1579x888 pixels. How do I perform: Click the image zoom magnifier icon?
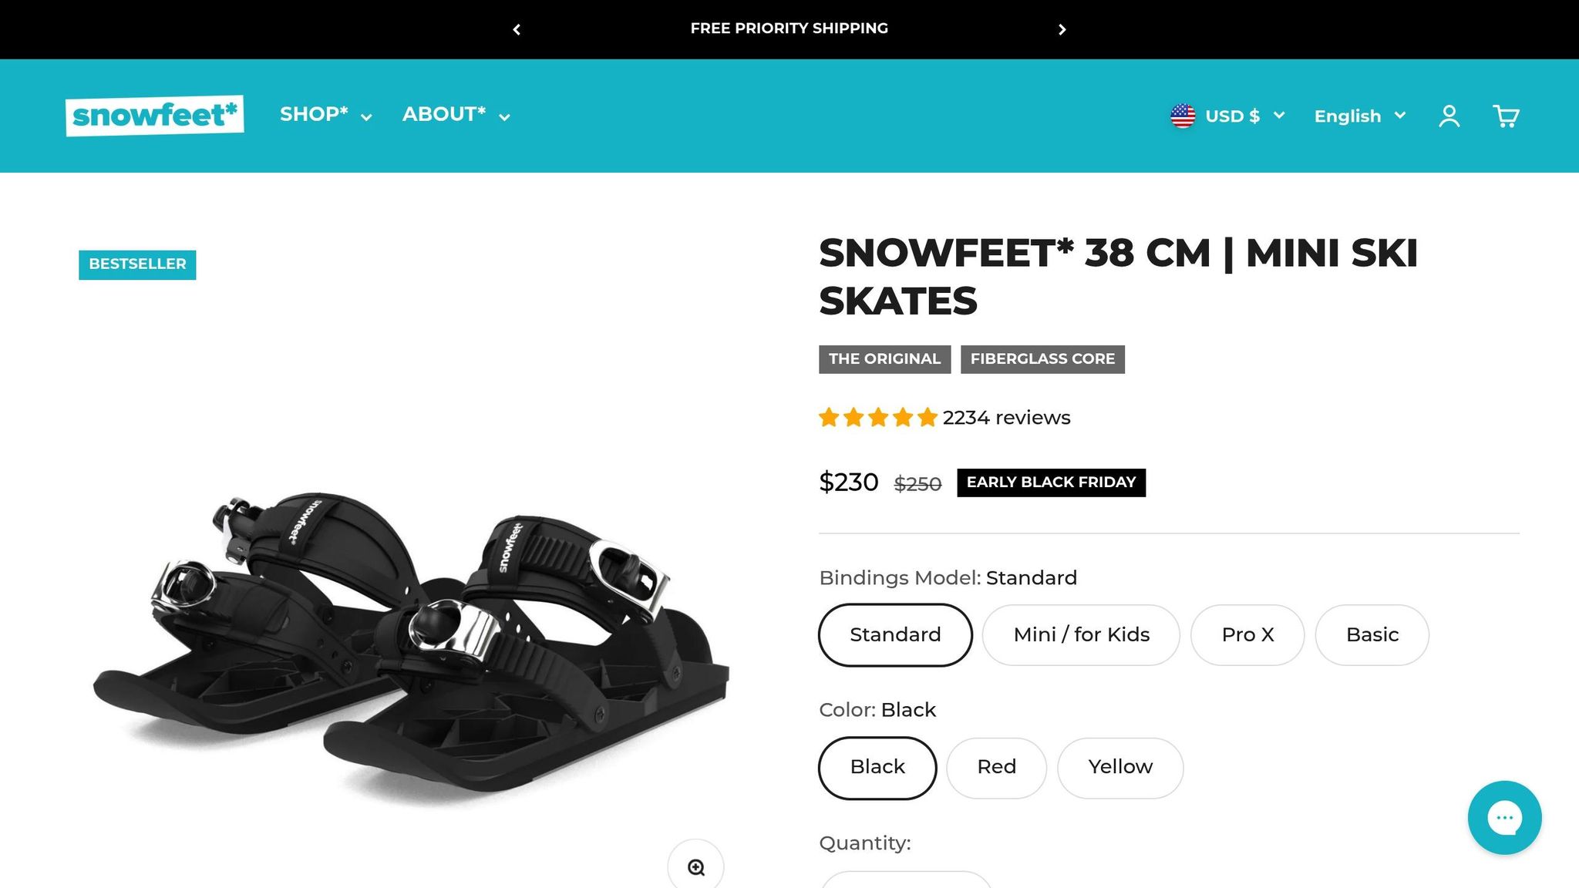(695, 867)
